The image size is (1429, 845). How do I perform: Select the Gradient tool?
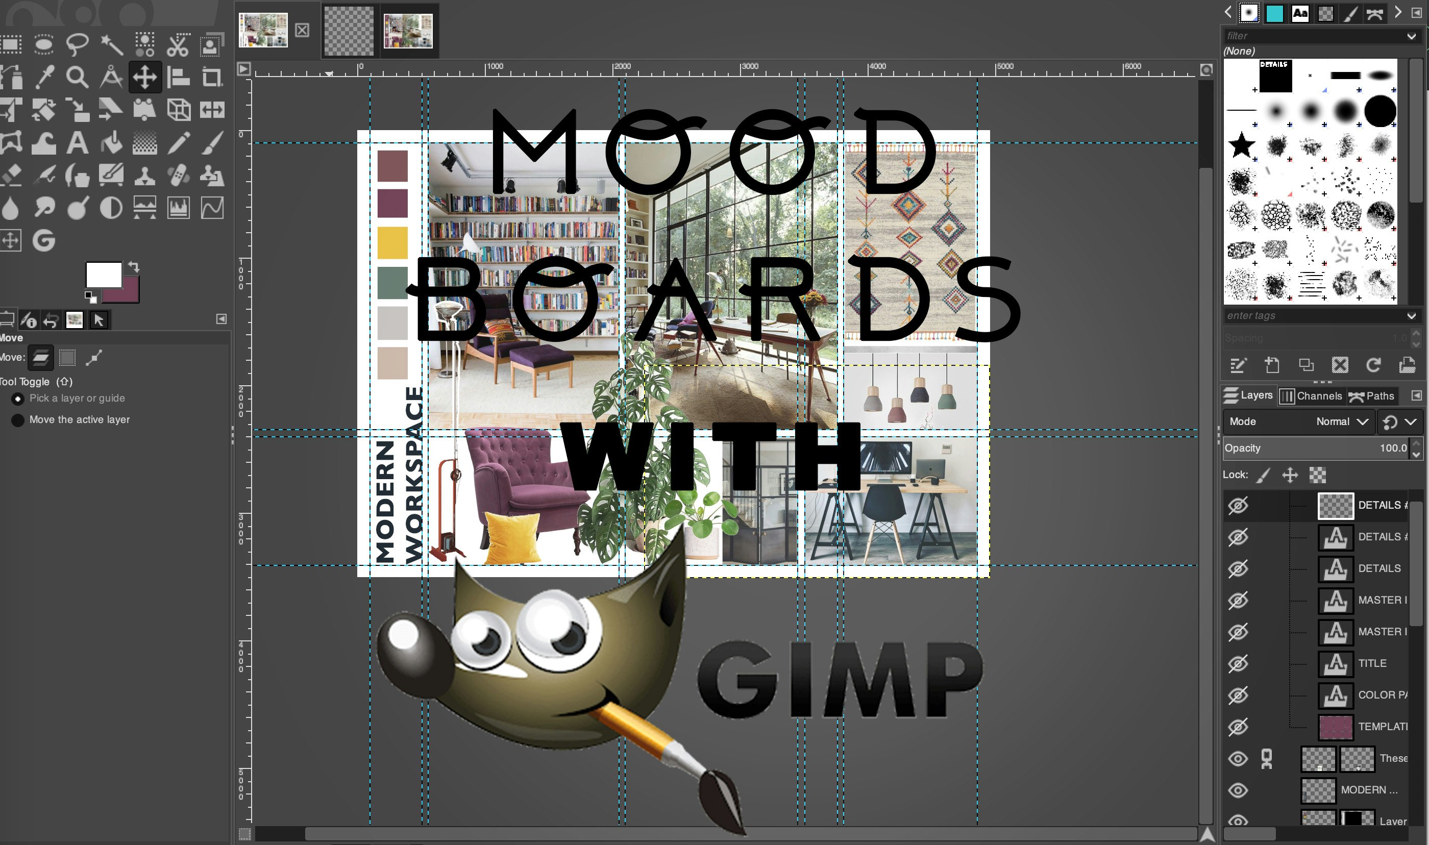(144, 142)
